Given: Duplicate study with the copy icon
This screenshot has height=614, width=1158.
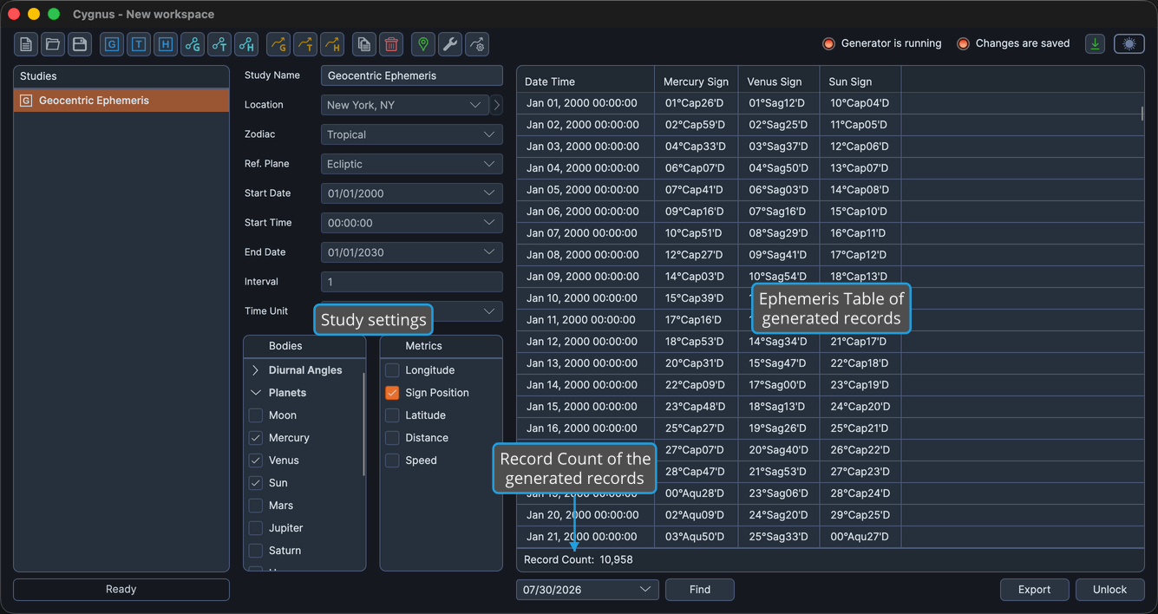Looking at the screenshot, I should click(x=364, y=44).
